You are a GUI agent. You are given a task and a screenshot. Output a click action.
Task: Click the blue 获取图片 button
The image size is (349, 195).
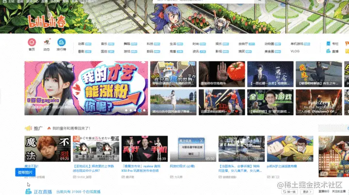coord(25,172)
